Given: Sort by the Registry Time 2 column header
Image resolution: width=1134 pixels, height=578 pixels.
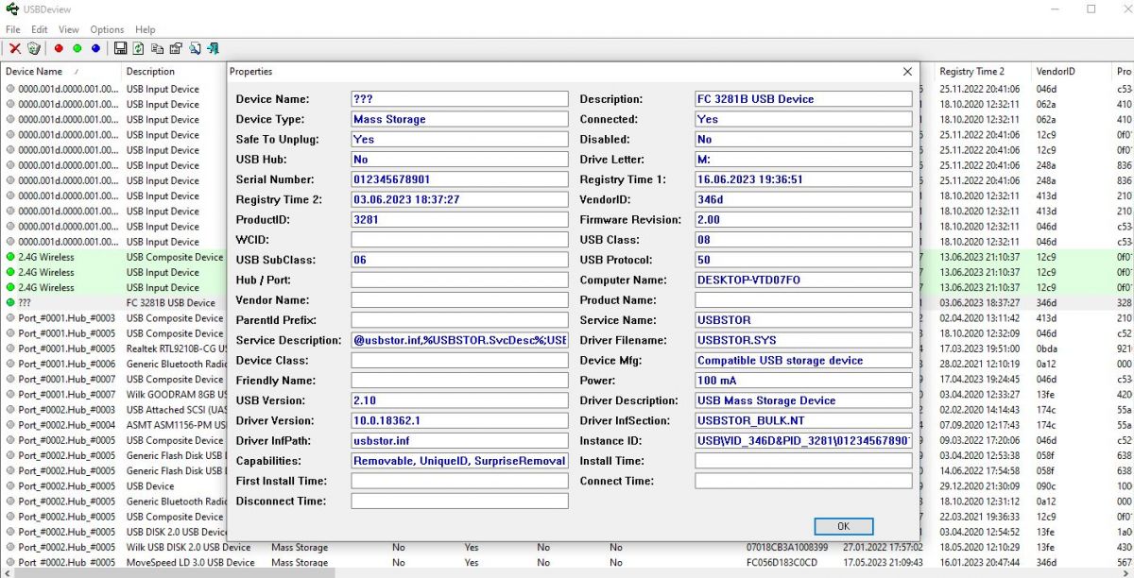Looking at the screenshot, I should (x=984, y=71).
